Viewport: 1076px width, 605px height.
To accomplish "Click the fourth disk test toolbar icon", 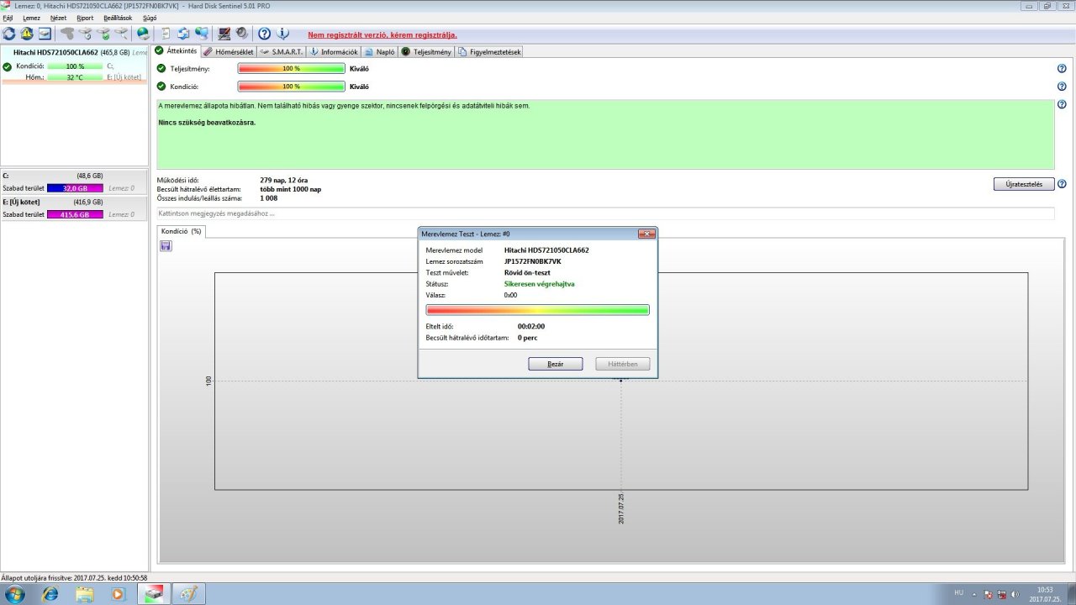I will (x=122, y=34).
